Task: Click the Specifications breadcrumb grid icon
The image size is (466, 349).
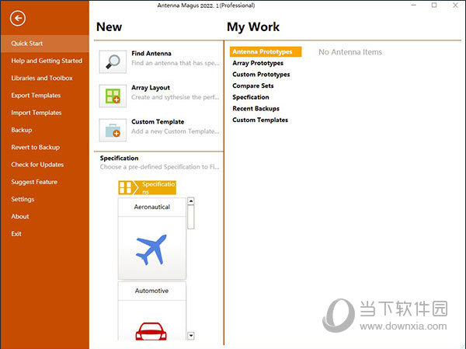Action: (125, 188)
